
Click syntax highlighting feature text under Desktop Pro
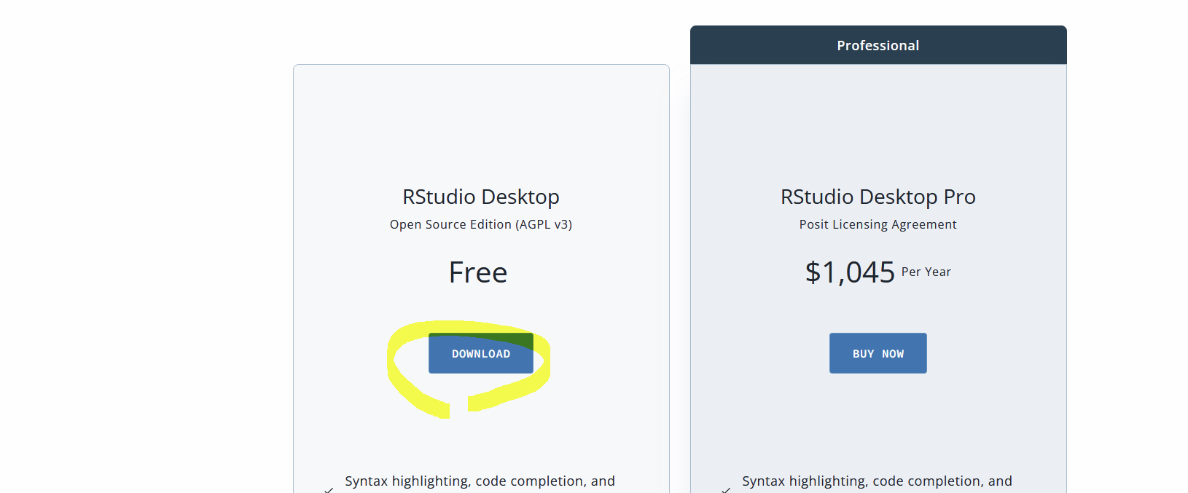(878, 481)
